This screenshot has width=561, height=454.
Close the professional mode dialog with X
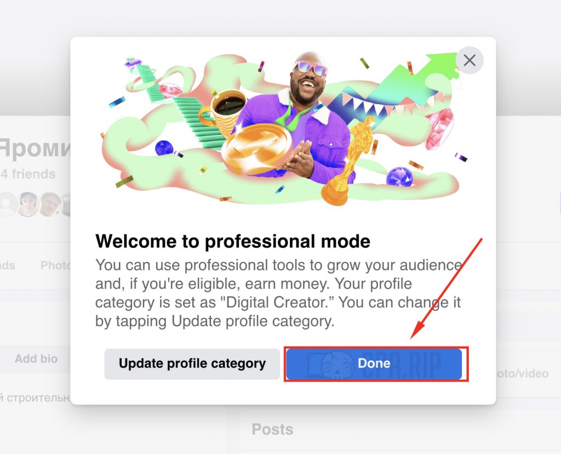(x=470, y=60)
